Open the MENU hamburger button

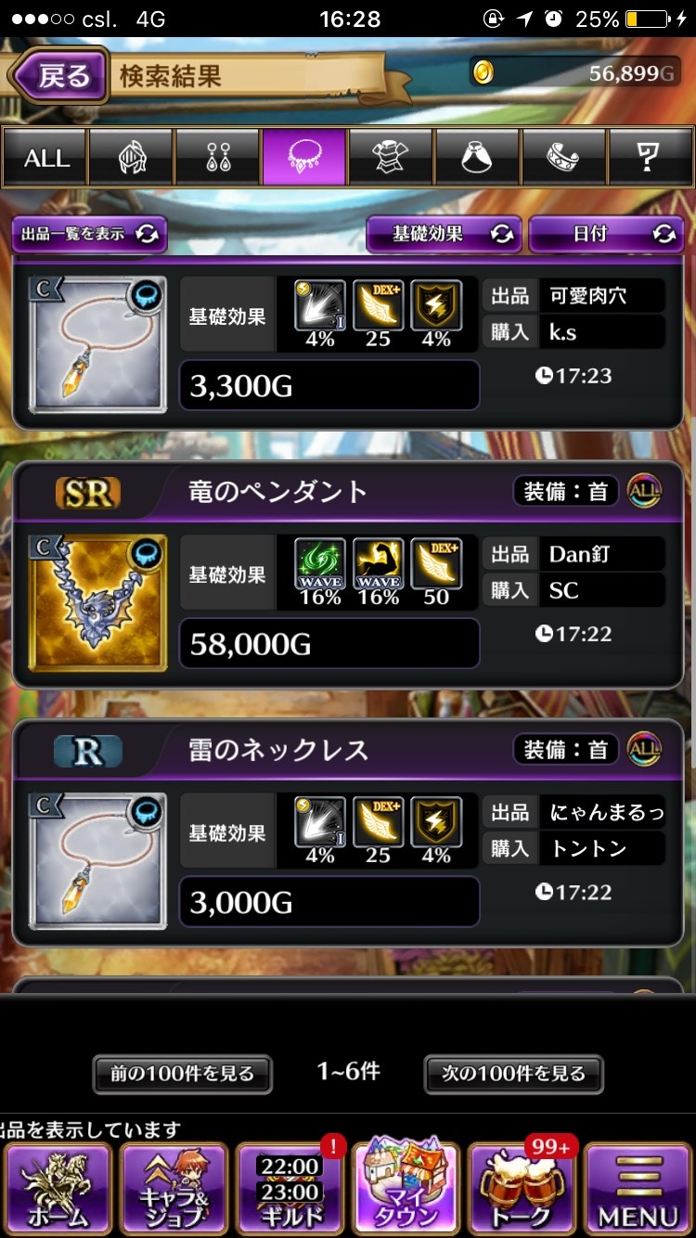point(638,1188)
